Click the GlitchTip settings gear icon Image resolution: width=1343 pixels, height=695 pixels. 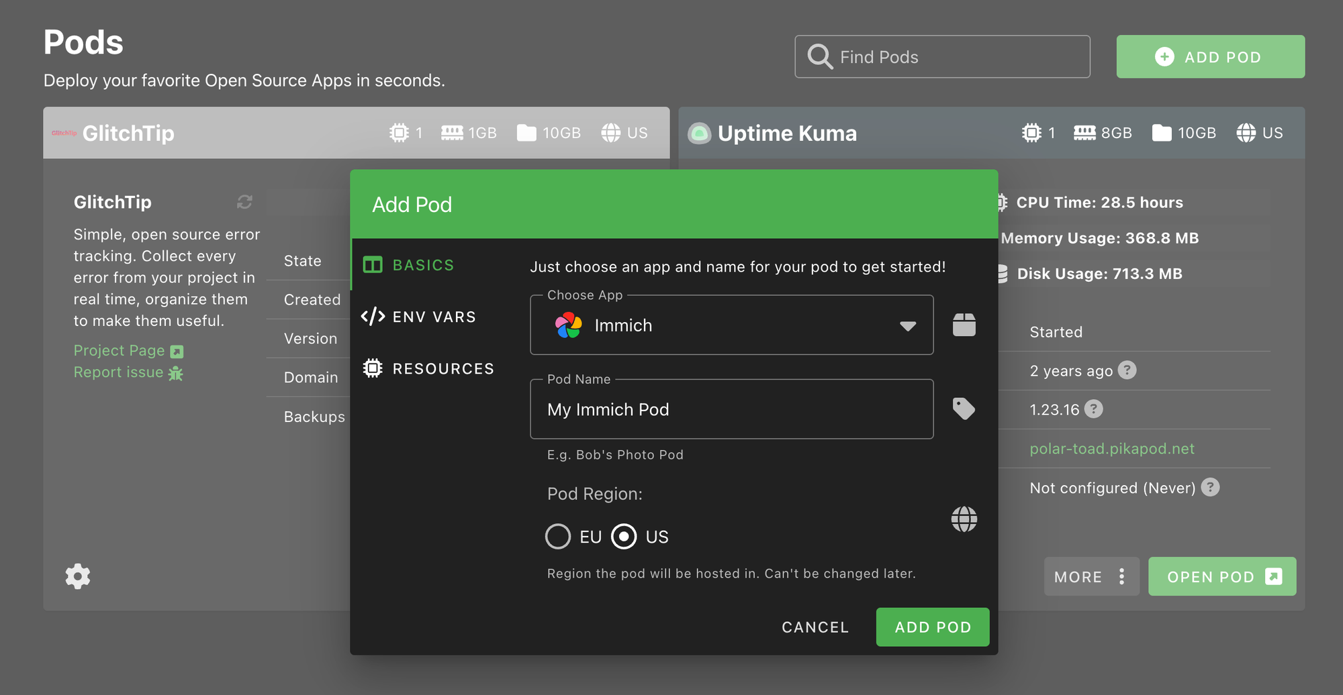(x=78, y=576)
